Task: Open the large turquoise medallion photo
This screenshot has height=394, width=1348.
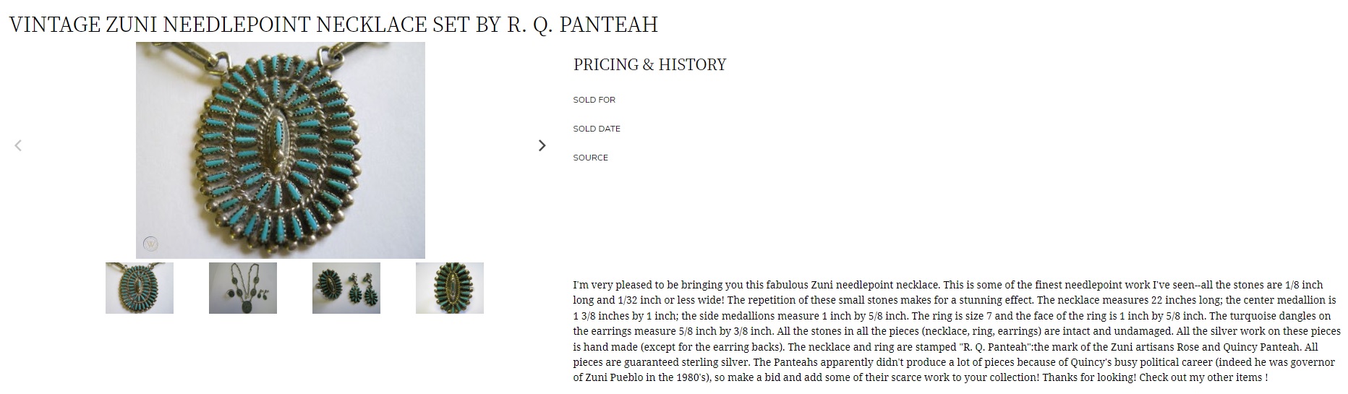Action: coord(281,150)
